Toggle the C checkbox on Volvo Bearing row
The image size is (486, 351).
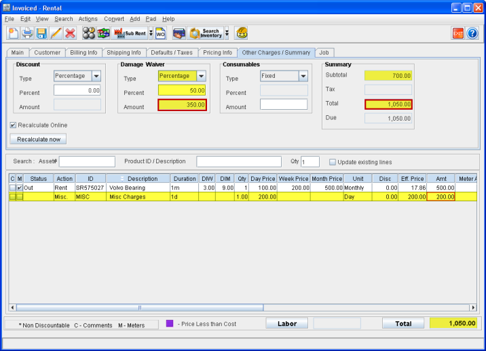(12, 188)
